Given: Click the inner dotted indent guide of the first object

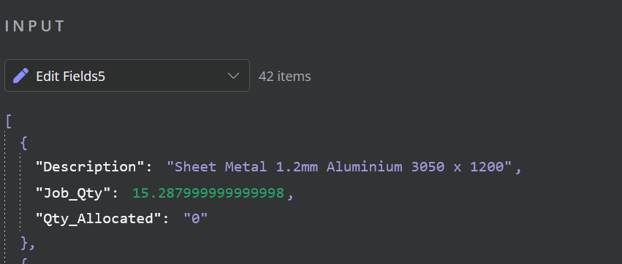Looking at the screenshot, I should pos(20,193).
